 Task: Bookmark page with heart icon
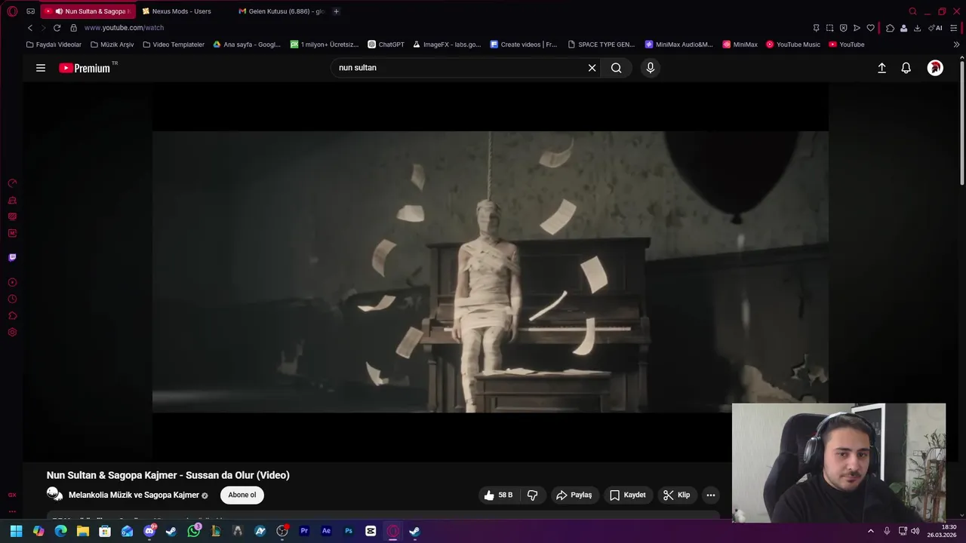coord(870,28)
